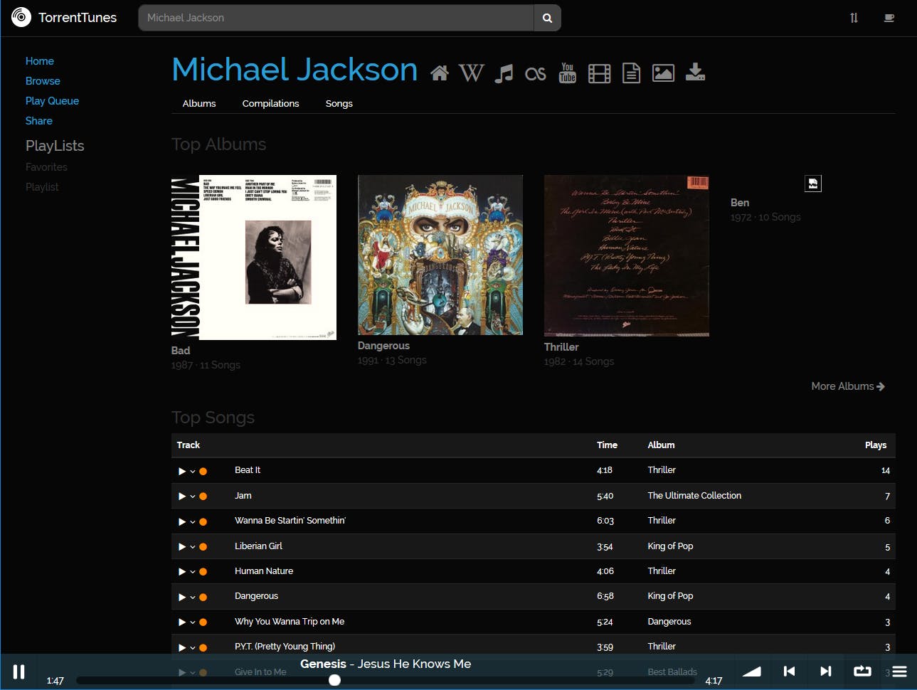
Task: Open the Playlist entry under PlayLists
Action: pos(42,187)
